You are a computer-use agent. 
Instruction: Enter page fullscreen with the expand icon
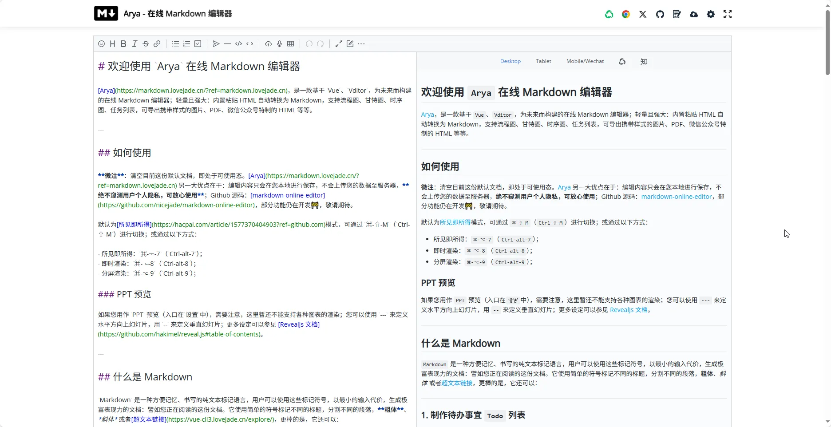pyautogui.click(x=728, y=14)
